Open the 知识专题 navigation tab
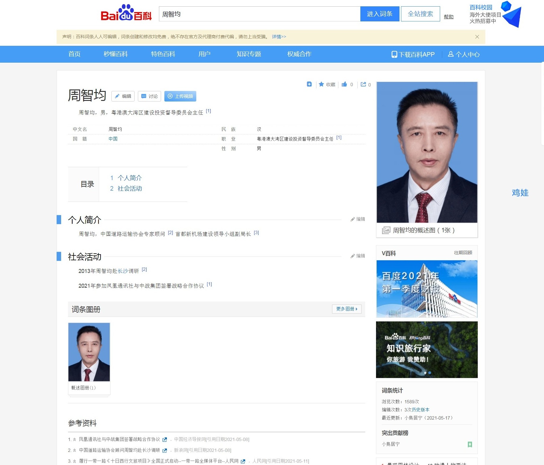 click(249, 54)
